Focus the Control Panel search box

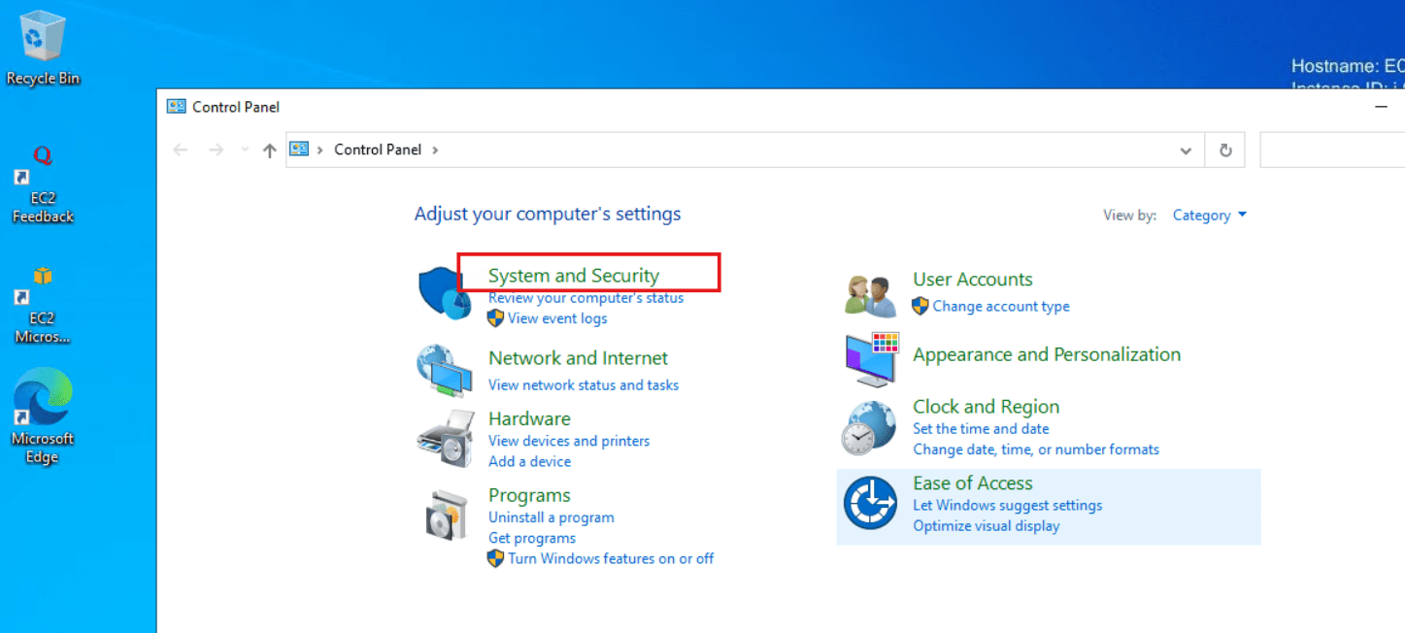point(1332,150)
